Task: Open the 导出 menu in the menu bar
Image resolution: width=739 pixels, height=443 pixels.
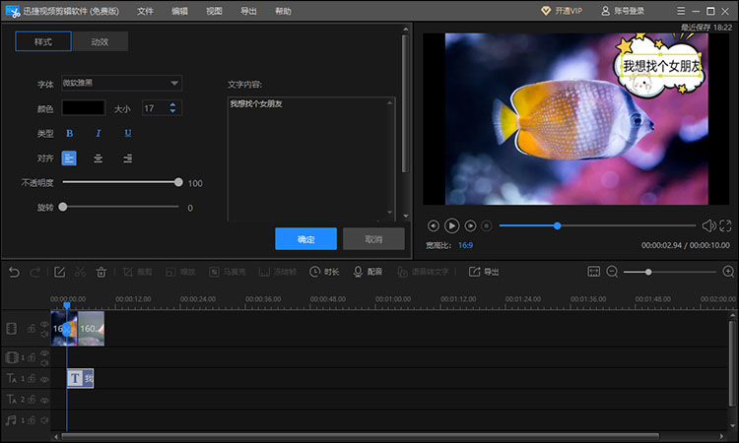Action: click(x=248, y=11)
